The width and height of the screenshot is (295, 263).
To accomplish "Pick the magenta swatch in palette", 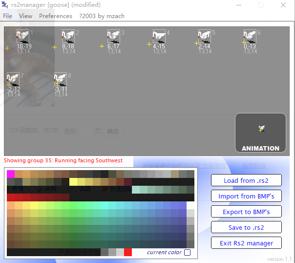I will (11, 174).
